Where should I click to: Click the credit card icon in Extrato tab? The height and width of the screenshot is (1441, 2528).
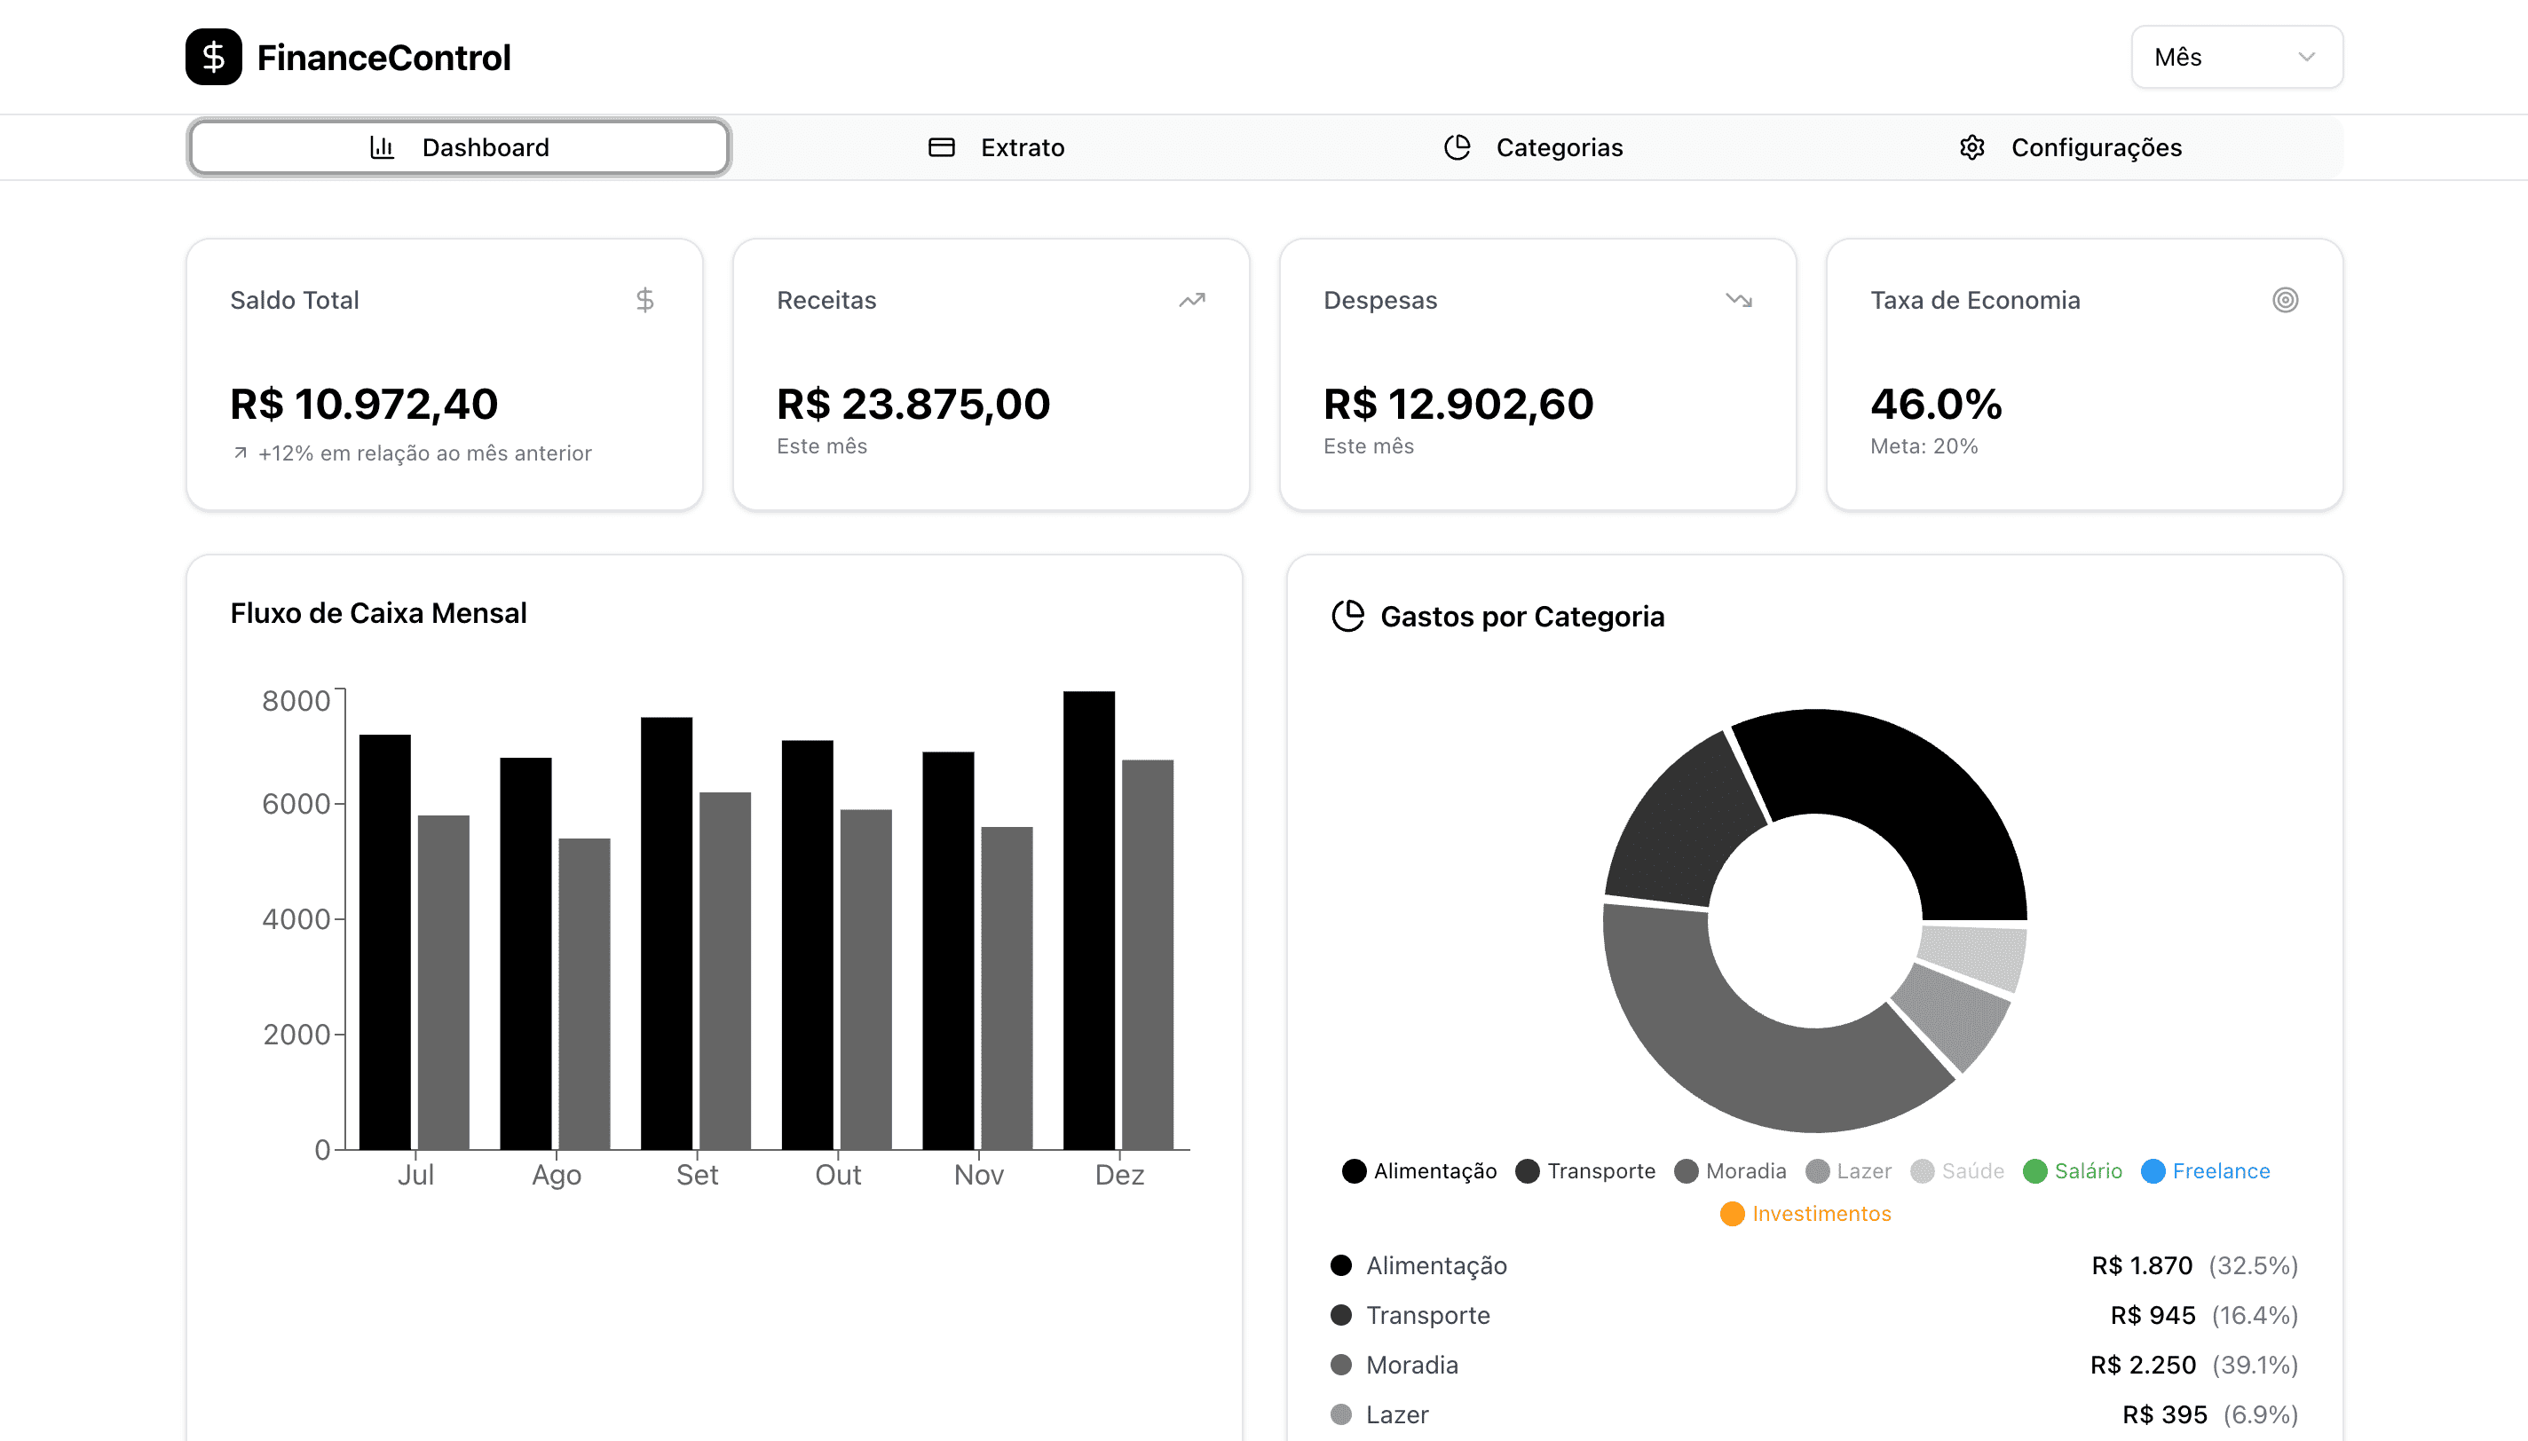(941, 147)
